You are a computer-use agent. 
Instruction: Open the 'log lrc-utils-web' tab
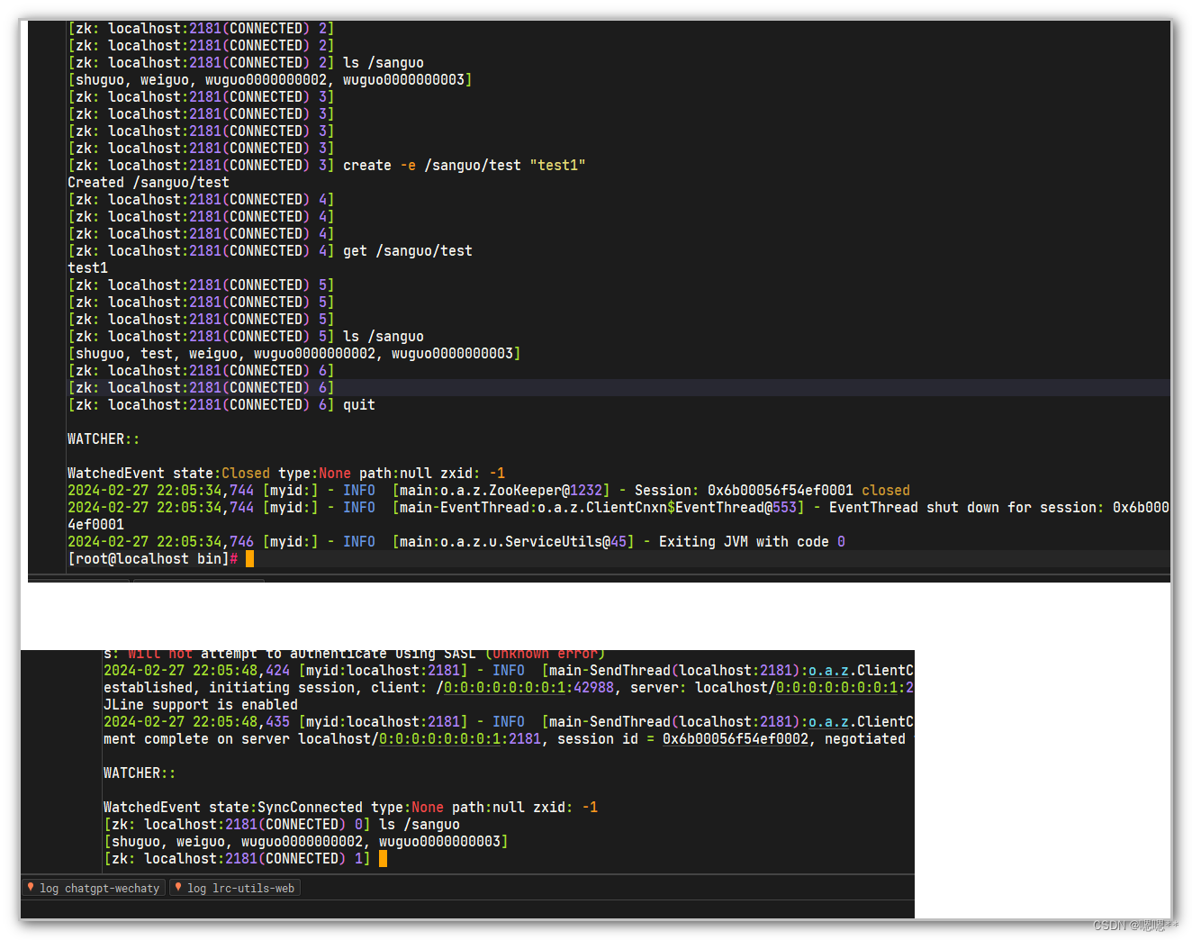tap(234, 888)
